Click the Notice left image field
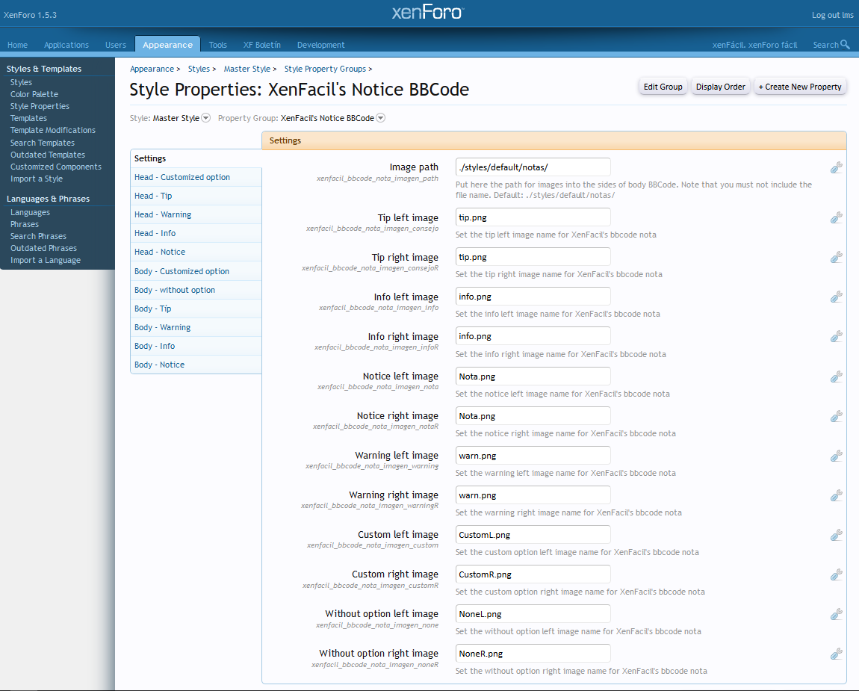The image size is (859, 691). 533,377
